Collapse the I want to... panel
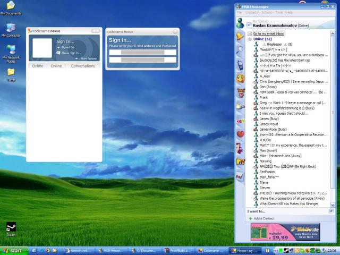The image size is (340, 255). [x=331, y=211]
